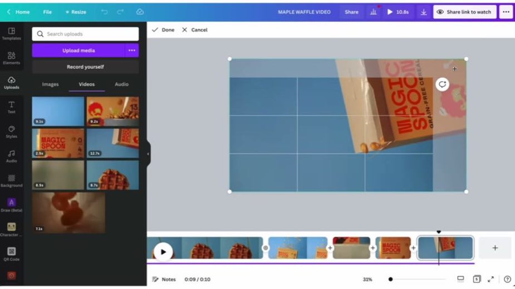The image size is (515, 289).
Task: Open the Audio sidebar panel
Action: [x=12, y=156]
